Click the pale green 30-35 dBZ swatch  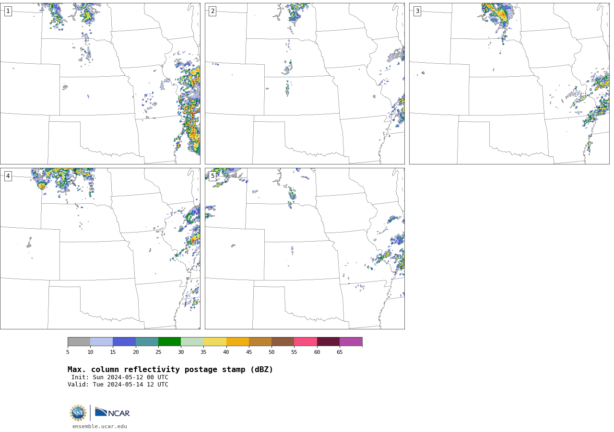(x=192, y=341)
